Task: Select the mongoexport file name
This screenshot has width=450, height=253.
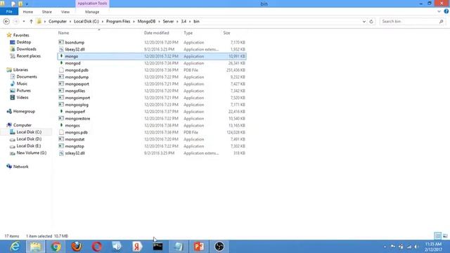Action: point(77,84)
